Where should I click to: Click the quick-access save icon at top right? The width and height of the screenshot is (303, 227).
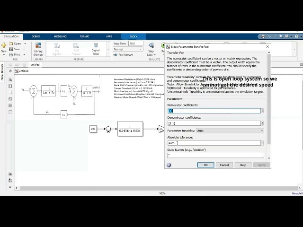tap(263, 36)
